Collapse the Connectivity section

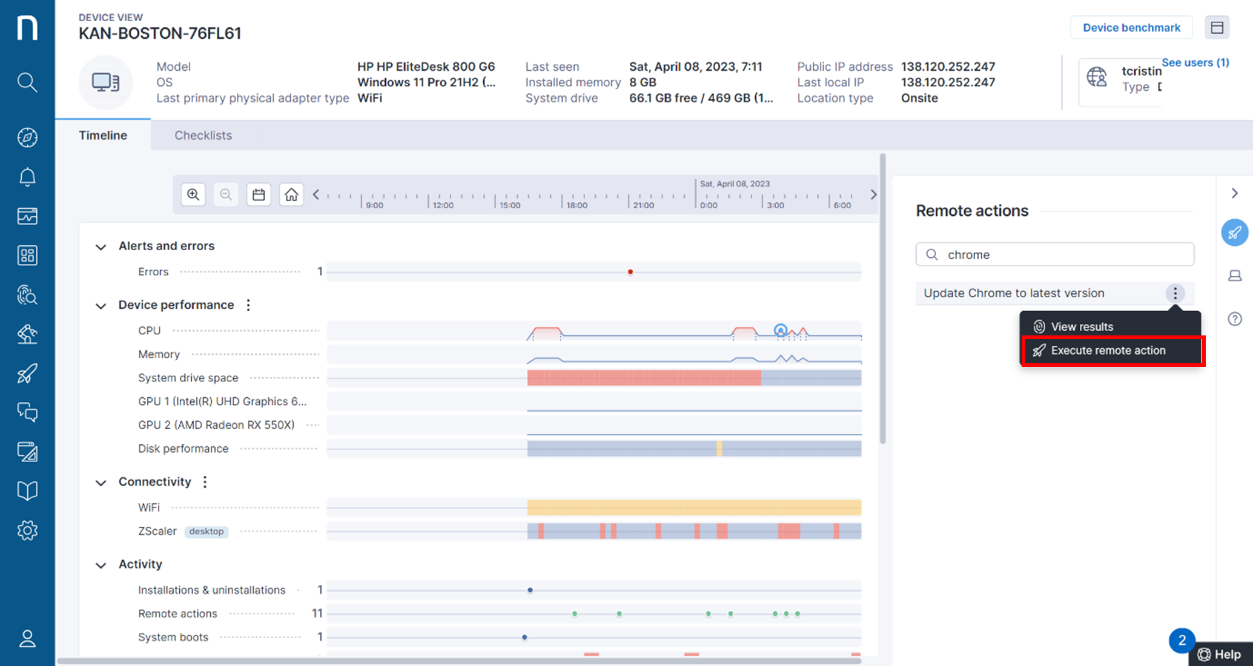pyautogui.click(x=101, y=483)
